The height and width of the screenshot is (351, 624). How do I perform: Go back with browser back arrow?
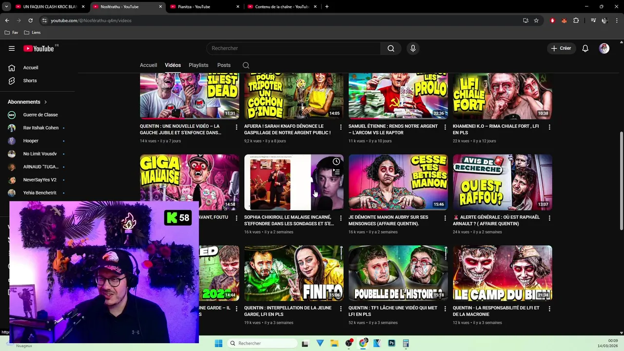pyautogui.click(x=7, y=20)
